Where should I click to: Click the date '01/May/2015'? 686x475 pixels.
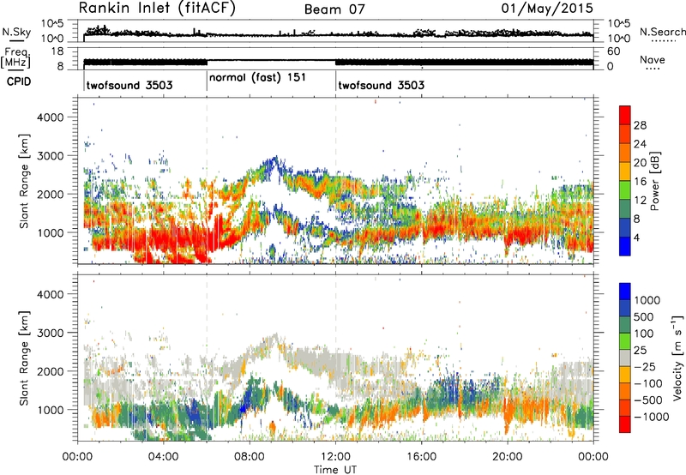[x=547, y=9]
